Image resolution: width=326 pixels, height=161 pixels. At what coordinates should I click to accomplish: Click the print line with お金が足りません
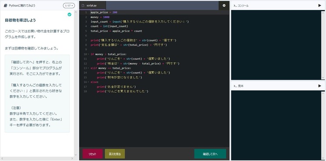117,87
